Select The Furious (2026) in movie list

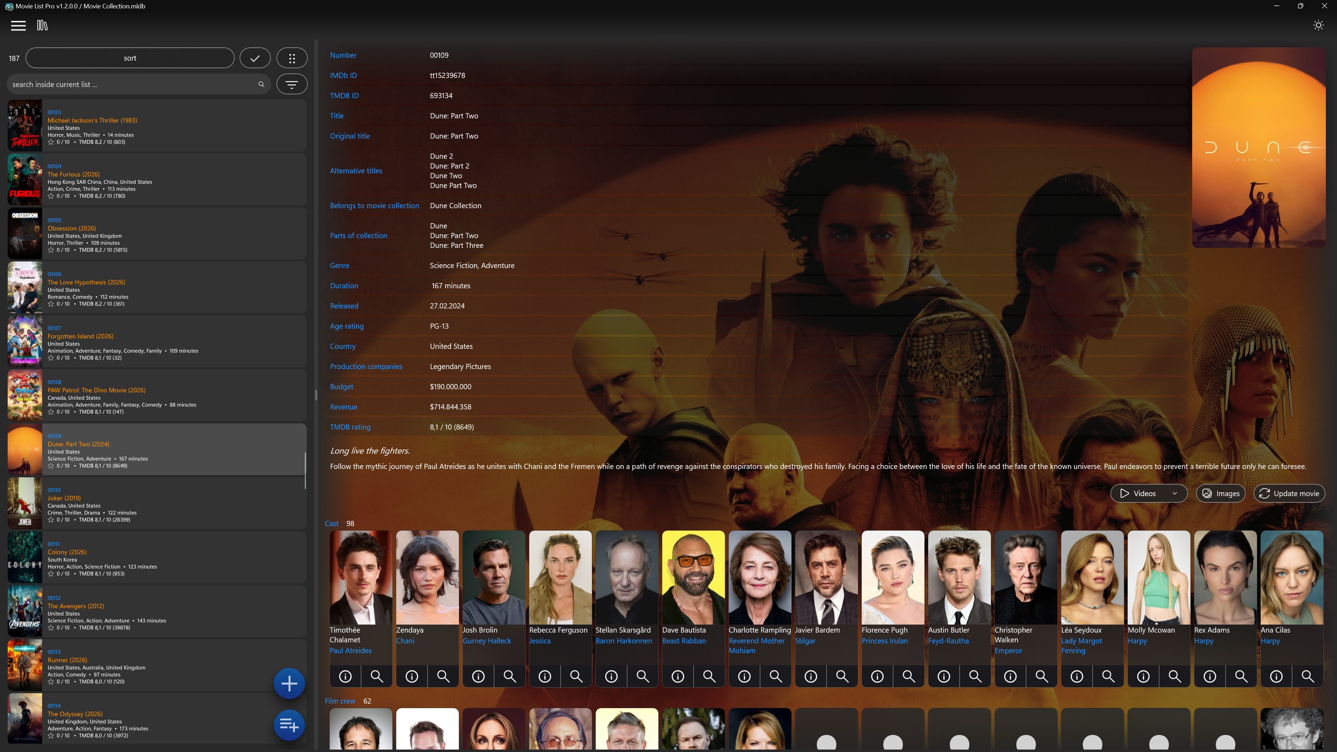click(x=157, y=180)
